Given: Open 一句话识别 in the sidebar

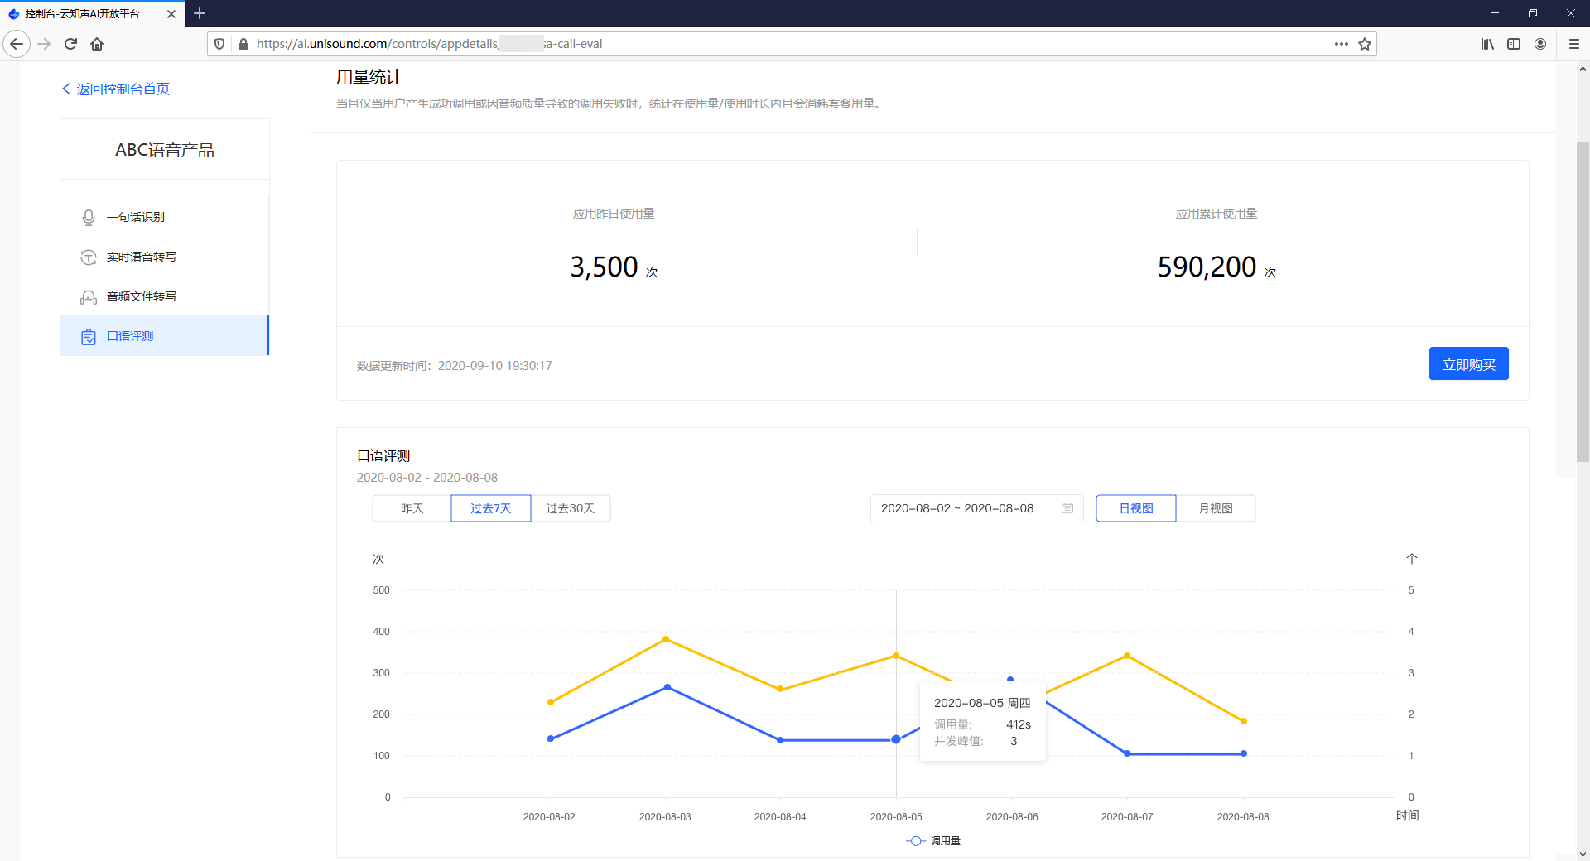Looking at the screenshot, I should point(164,217).
